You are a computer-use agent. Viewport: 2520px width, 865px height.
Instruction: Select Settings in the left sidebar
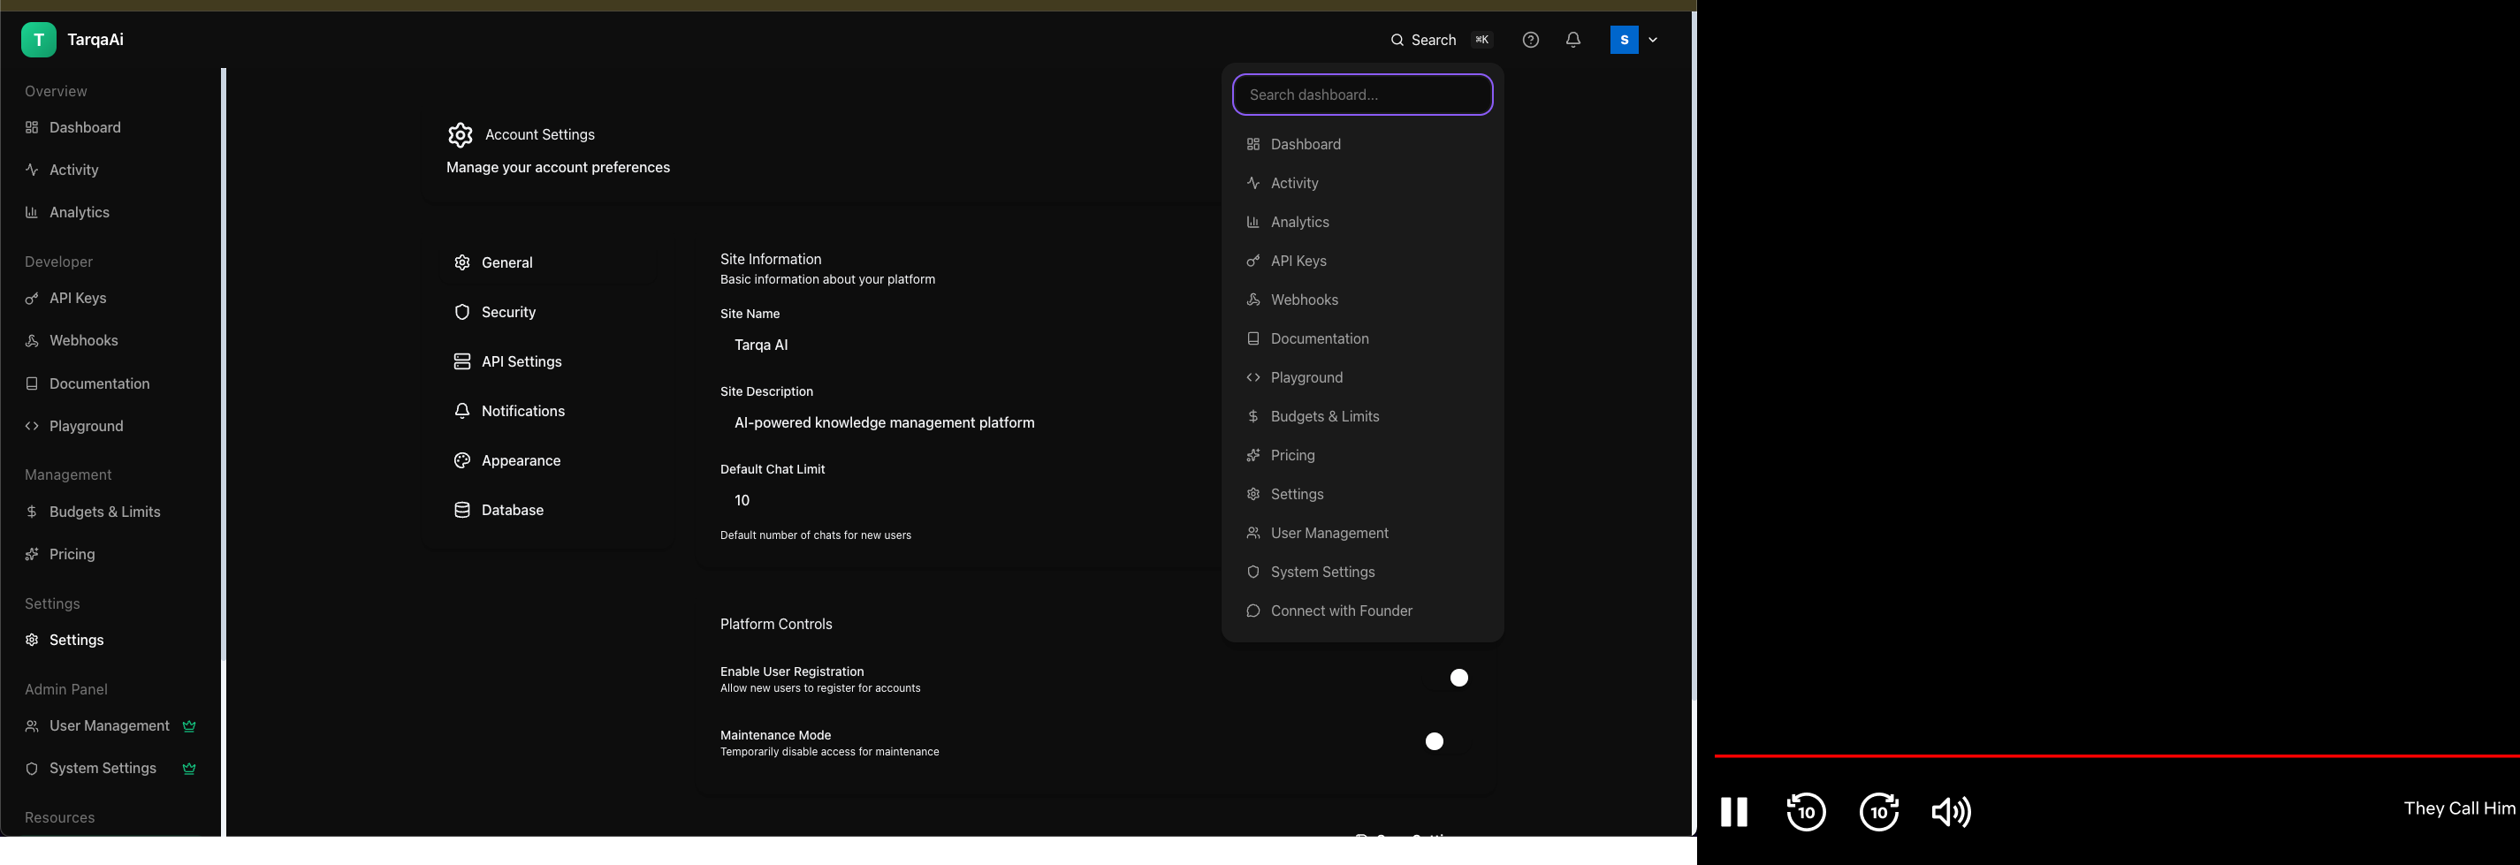click(x=110, y=641)
